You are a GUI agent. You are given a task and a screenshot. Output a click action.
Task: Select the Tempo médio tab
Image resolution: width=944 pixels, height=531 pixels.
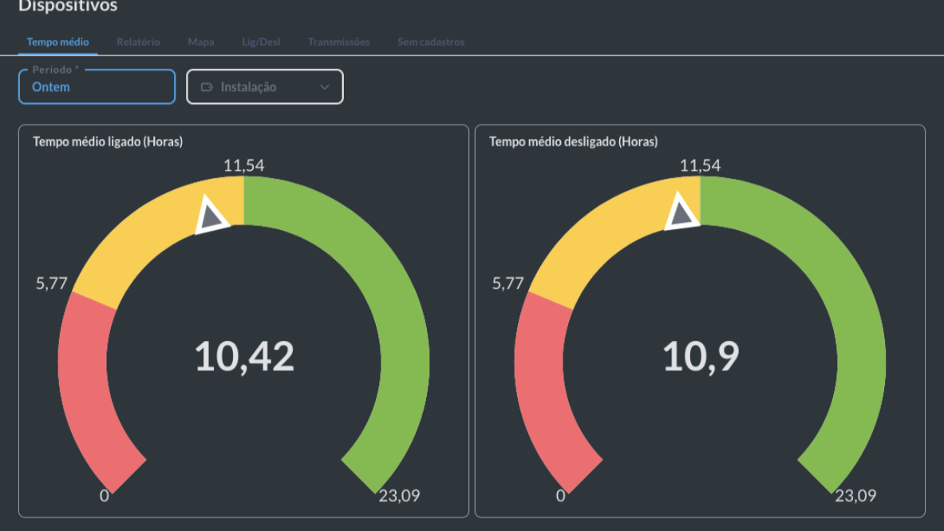point(57,42)
